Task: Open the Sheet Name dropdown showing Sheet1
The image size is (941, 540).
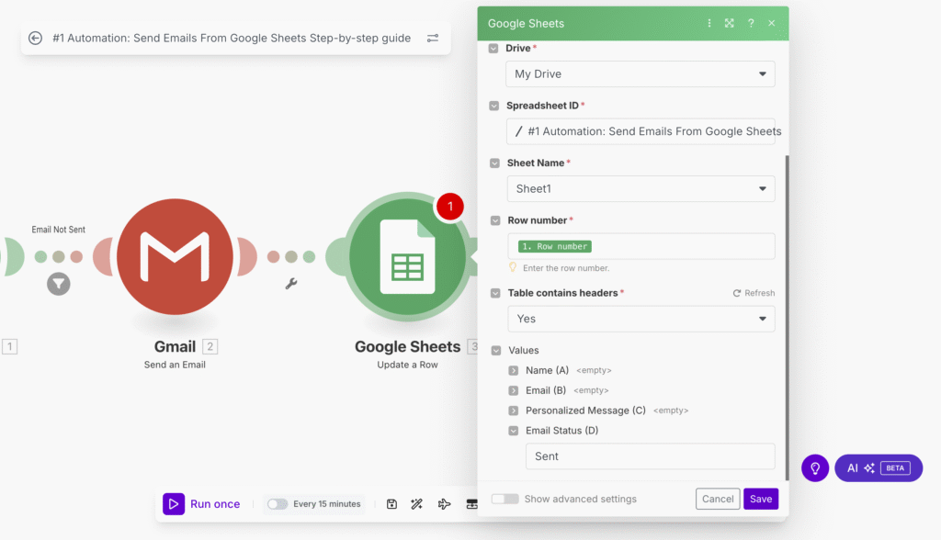Action: coord(641,188)
